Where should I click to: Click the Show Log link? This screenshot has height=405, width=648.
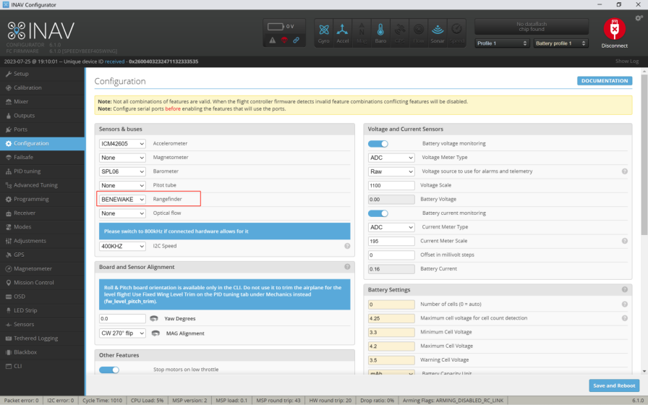pyautogui.click(x=626, y=61)
